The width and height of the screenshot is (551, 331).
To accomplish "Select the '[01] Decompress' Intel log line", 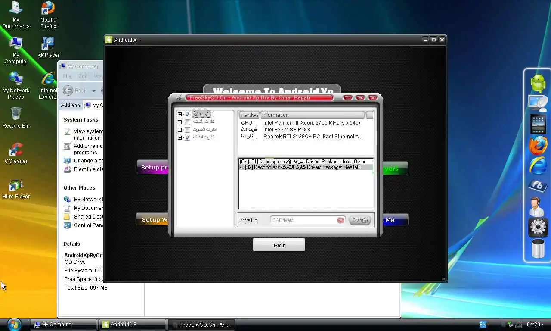I will coord(306,162).
